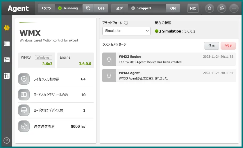
Task: Open the settings gear in header
Action: coord(222,8)
